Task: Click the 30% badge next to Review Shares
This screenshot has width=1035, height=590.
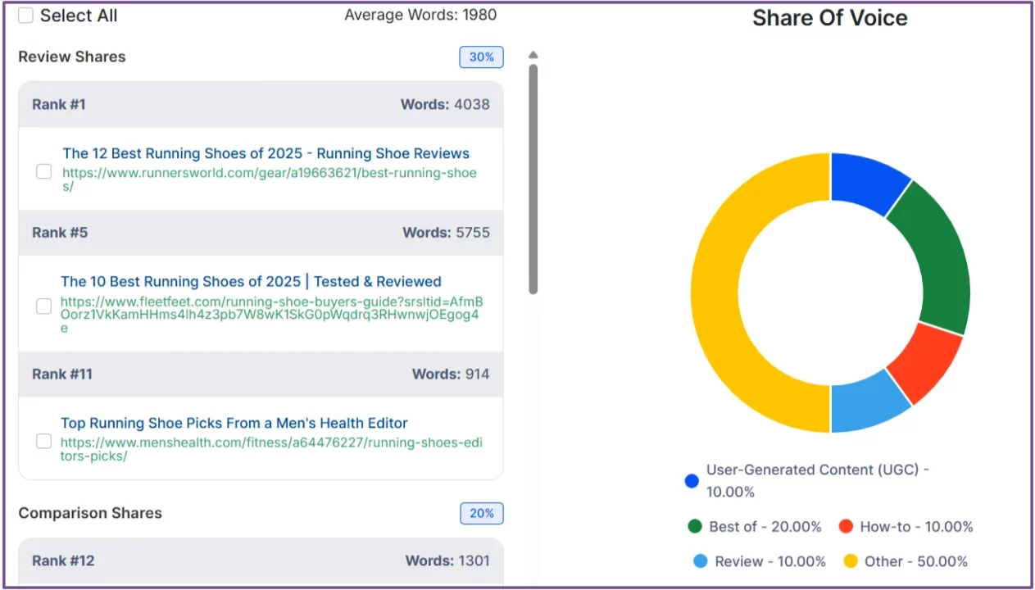Action: 481,57
